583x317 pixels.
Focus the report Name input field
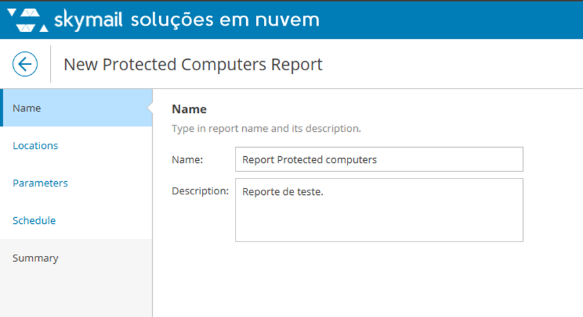378,159
